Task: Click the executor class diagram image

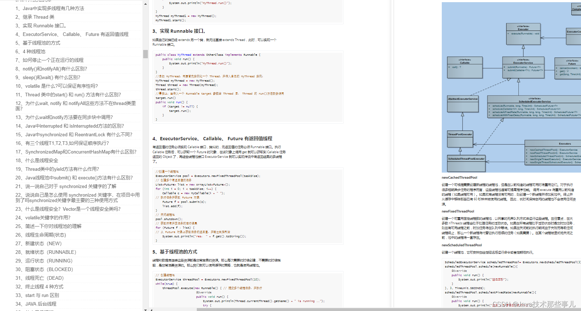Action: coord(511,87)
